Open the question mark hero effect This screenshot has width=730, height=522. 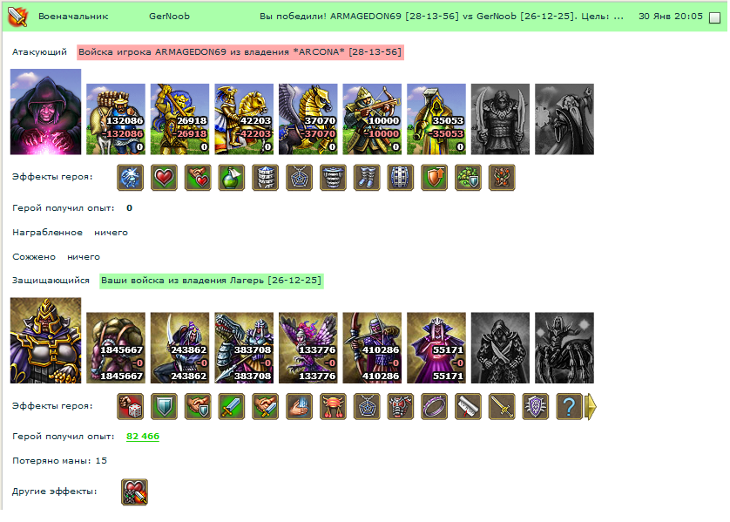569,406
